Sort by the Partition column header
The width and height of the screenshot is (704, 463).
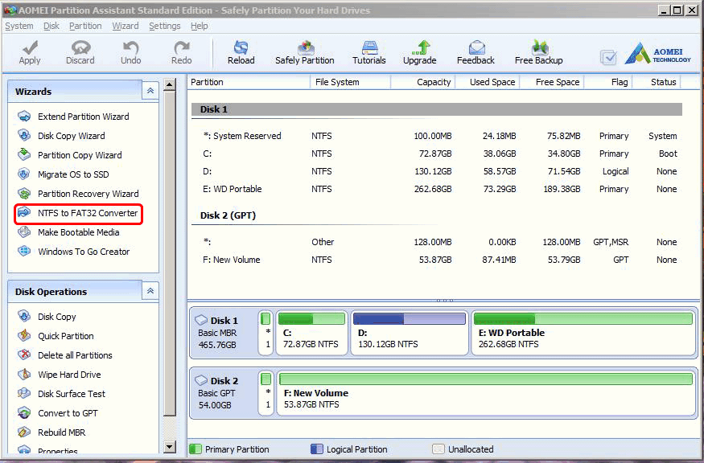(x=249, y=82)
